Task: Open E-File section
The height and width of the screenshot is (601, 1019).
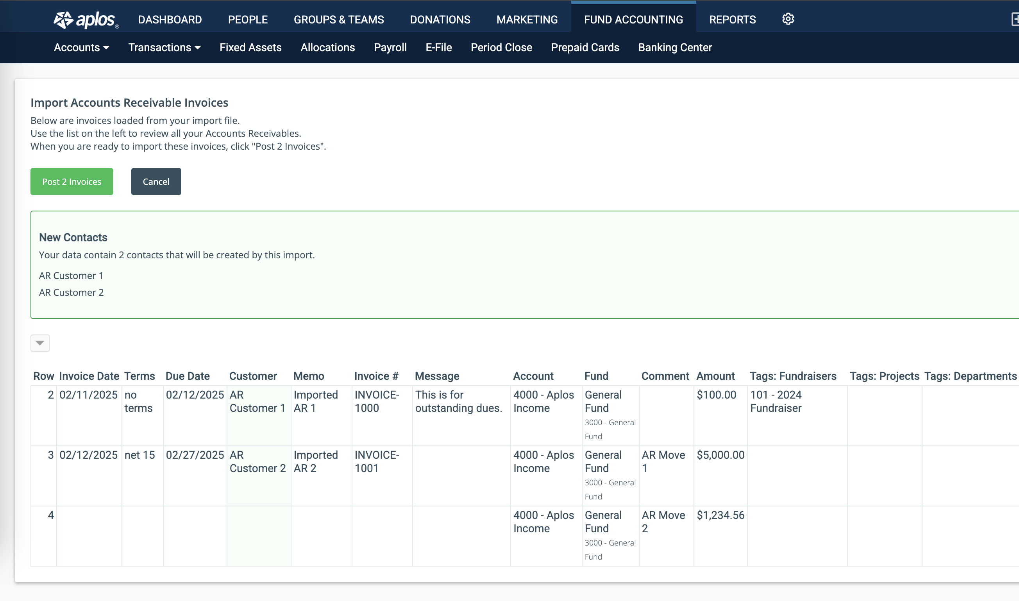Action: pyautogui.click(x=438, y=47)
